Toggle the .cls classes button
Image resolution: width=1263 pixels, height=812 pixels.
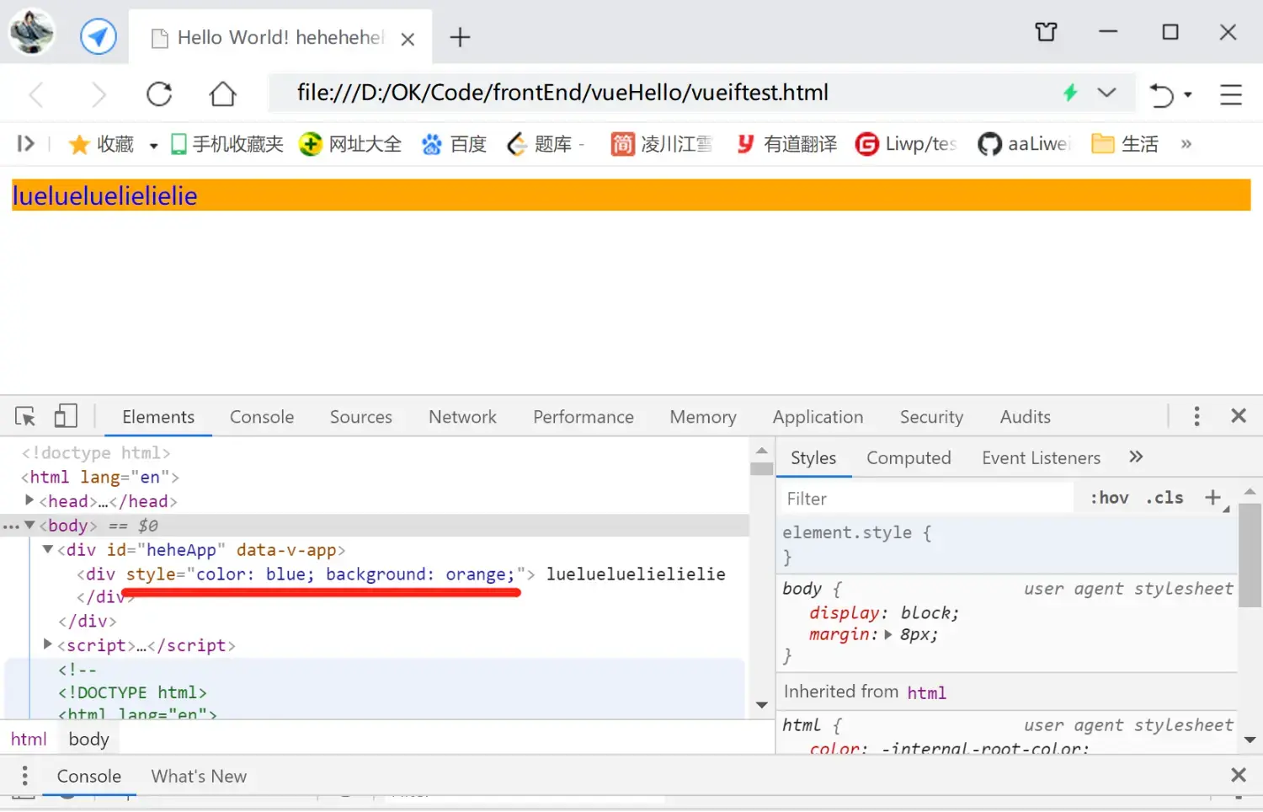pos(1164,498)
